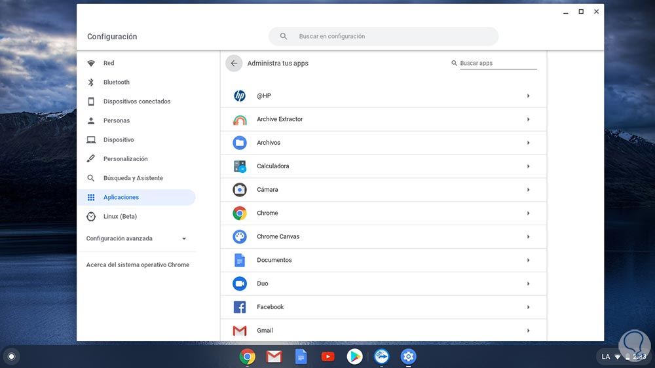
Task: Click the magnifier icon beside Búsqueda y Asistente
Action: pyautogui.click(x=91, y=178)
